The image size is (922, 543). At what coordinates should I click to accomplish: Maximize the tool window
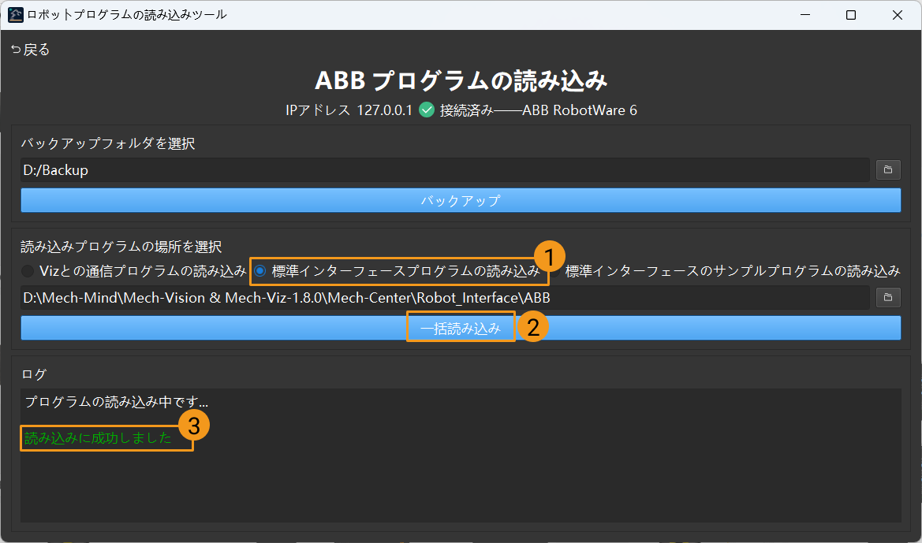point(851,15)
